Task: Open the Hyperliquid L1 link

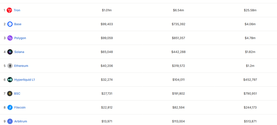Action: [24, 80]
